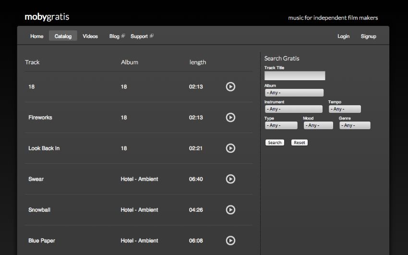Play the Blue Paper track
408x255 pixels.
click(230, 241)
